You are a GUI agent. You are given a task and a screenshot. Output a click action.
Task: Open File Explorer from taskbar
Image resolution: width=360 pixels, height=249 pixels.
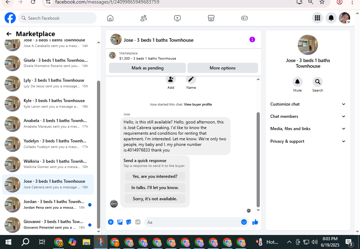pyautogui.click(x=86, y=242)
